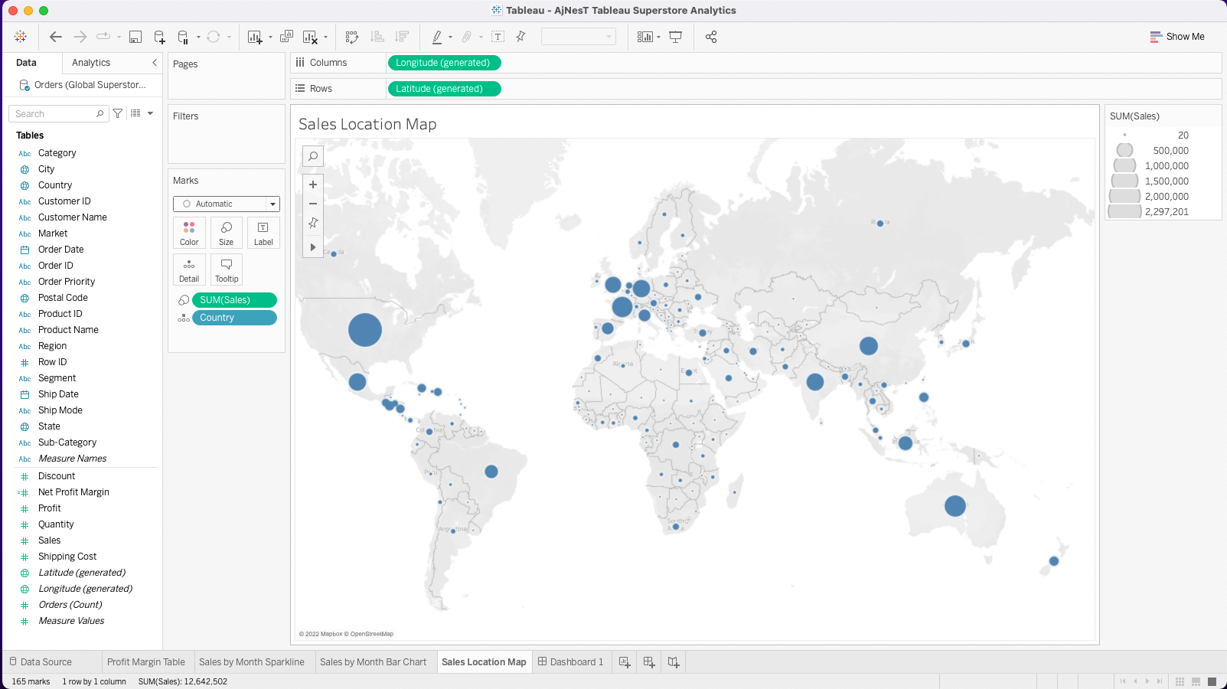Click the Size marks card button
Screen dimensions: 1227x689
click(x=227, y=233)
